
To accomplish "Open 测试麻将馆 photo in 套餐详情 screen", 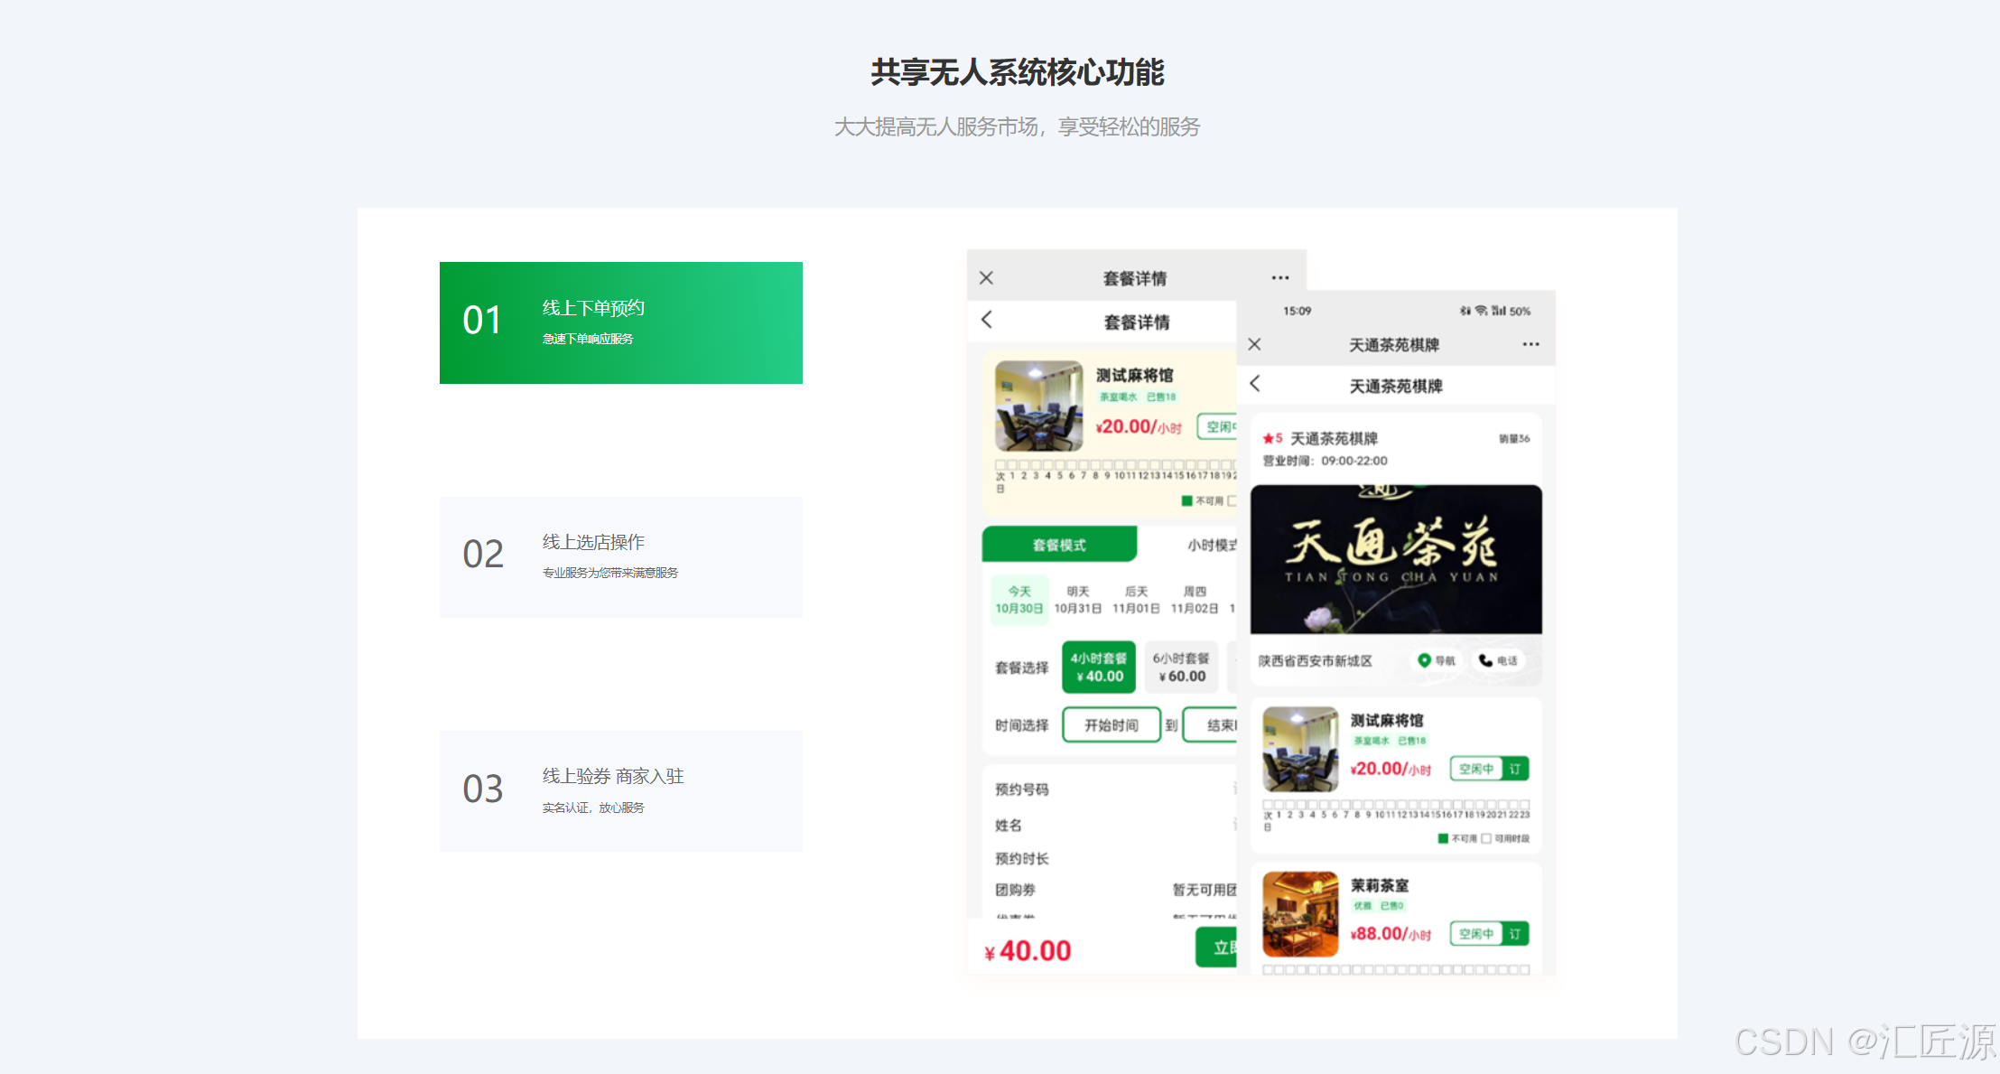I will pos(1039,406).
